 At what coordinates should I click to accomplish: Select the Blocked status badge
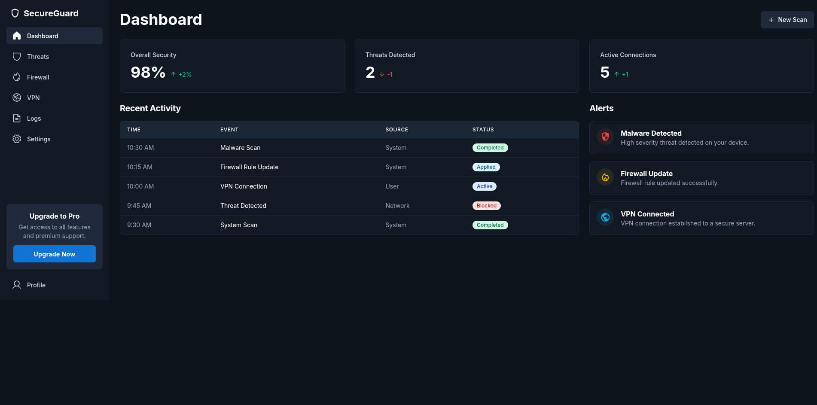486,206
